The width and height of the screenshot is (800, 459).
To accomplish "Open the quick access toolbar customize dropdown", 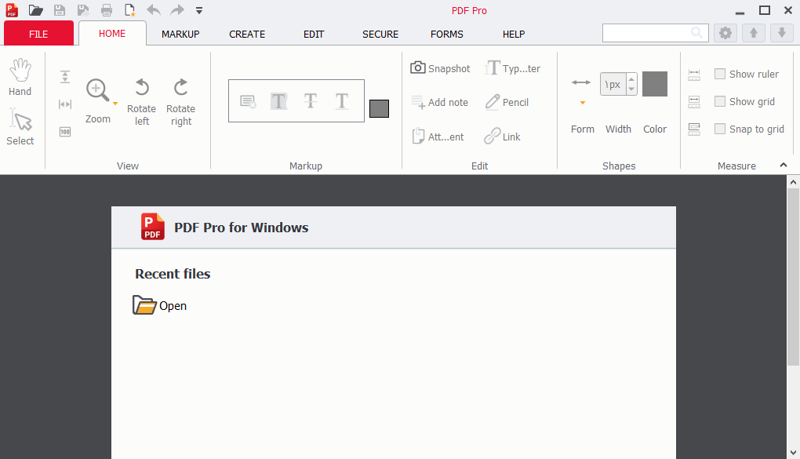I will click(199, 10).
